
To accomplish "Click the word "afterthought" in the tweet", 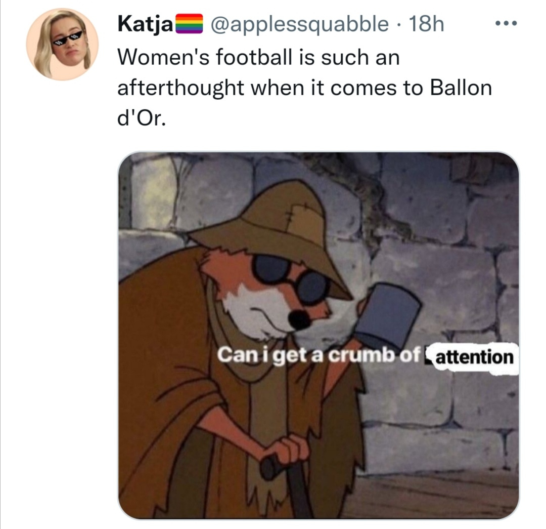I will pos(180,88).
